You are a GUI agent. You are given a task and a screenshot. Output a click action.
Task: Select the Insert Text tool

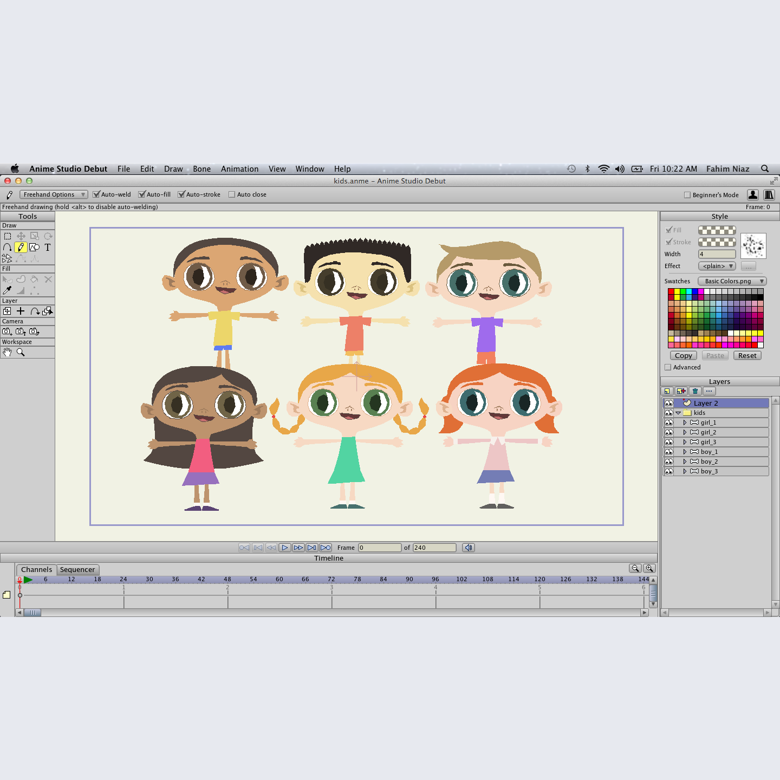coord(48,248)
